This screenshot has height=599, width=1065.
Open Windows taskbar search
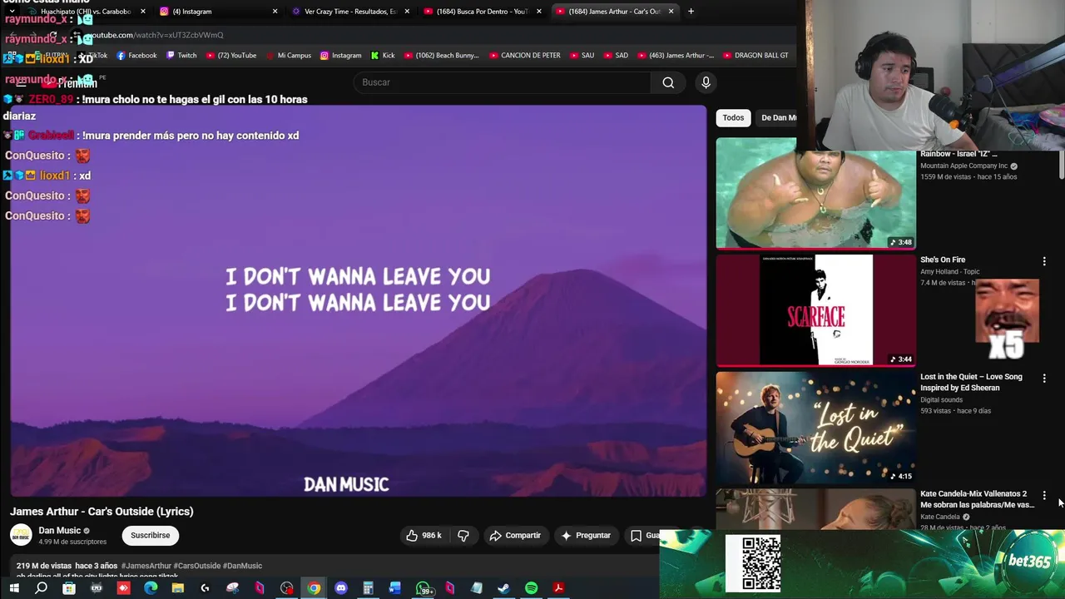click(41, 589)
